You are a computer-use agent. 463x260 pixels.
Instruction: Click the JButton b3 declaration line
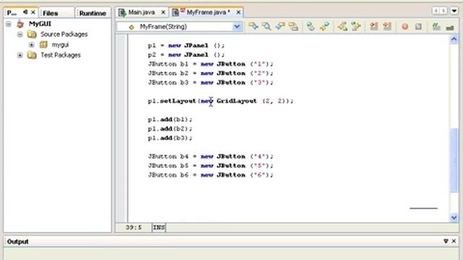click(211, 82)
